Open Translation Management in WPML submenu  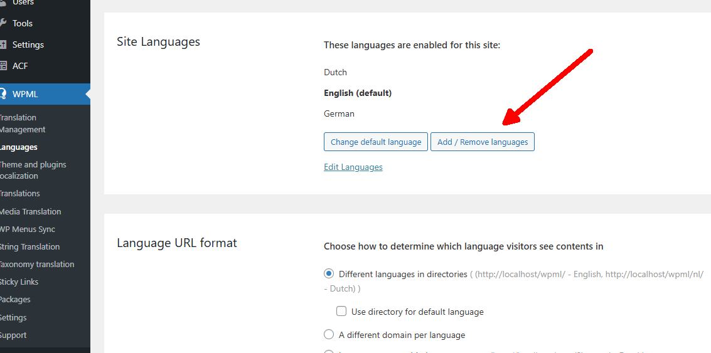coord(23,124)
